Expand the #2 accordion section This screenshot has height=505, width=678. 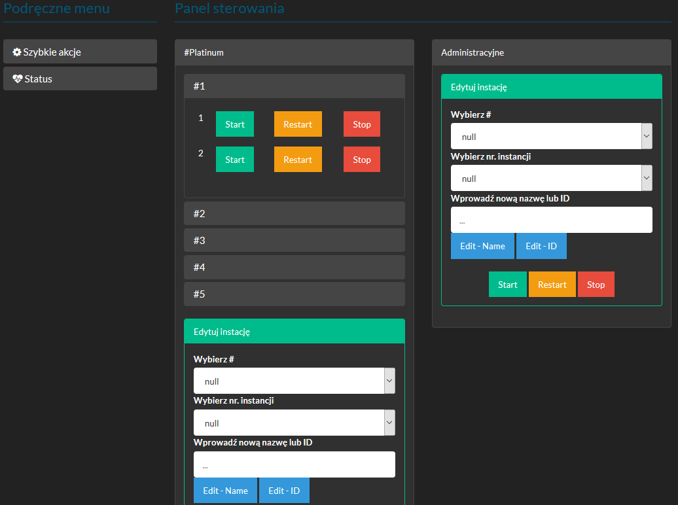click(294, 214)
